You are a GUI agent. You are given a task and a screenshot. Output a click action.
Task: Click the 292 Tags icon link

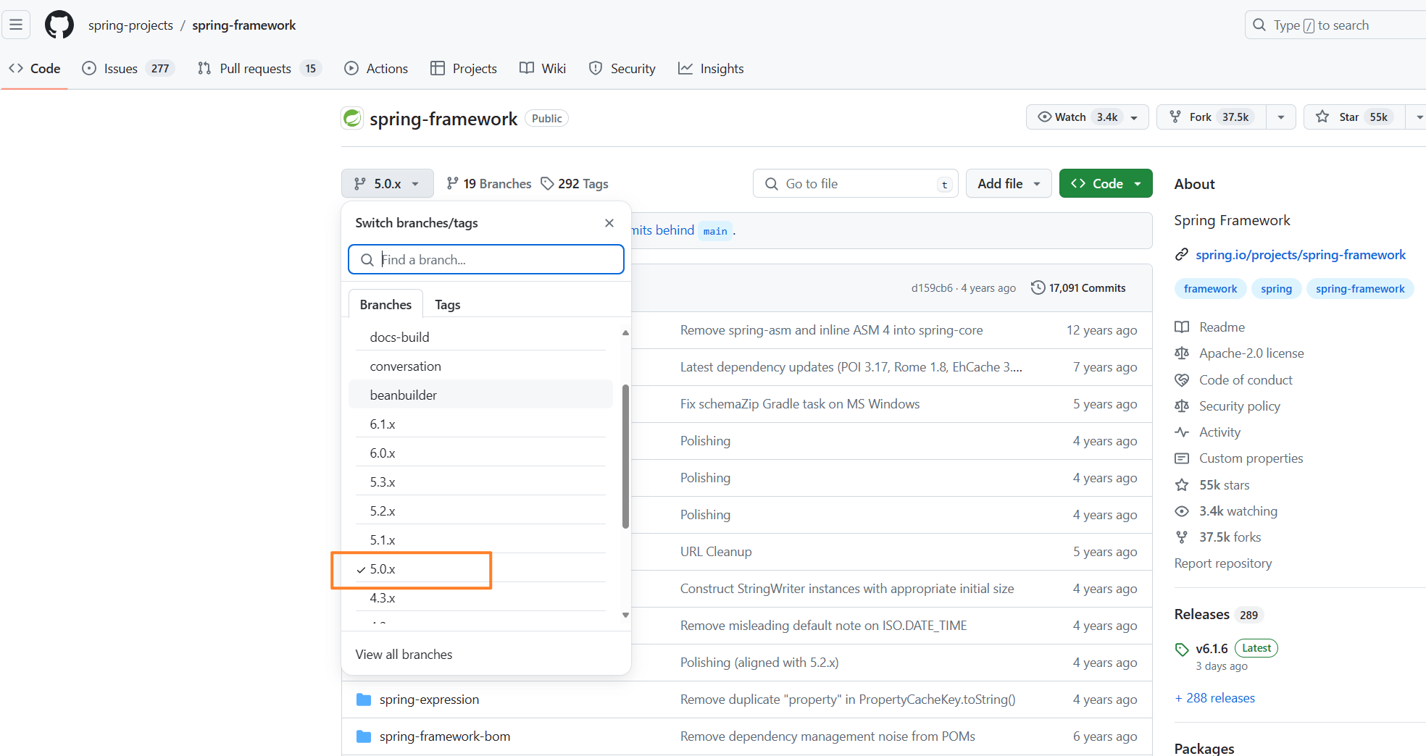548,184
